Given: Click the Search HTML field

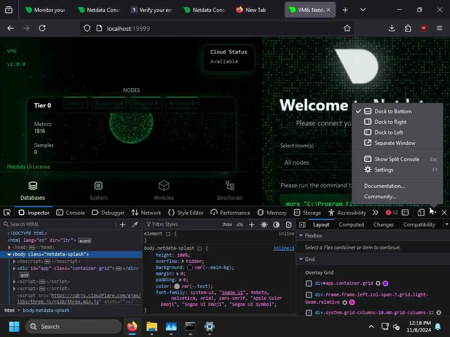Looking at the screenshot, I should coord(59,224).
